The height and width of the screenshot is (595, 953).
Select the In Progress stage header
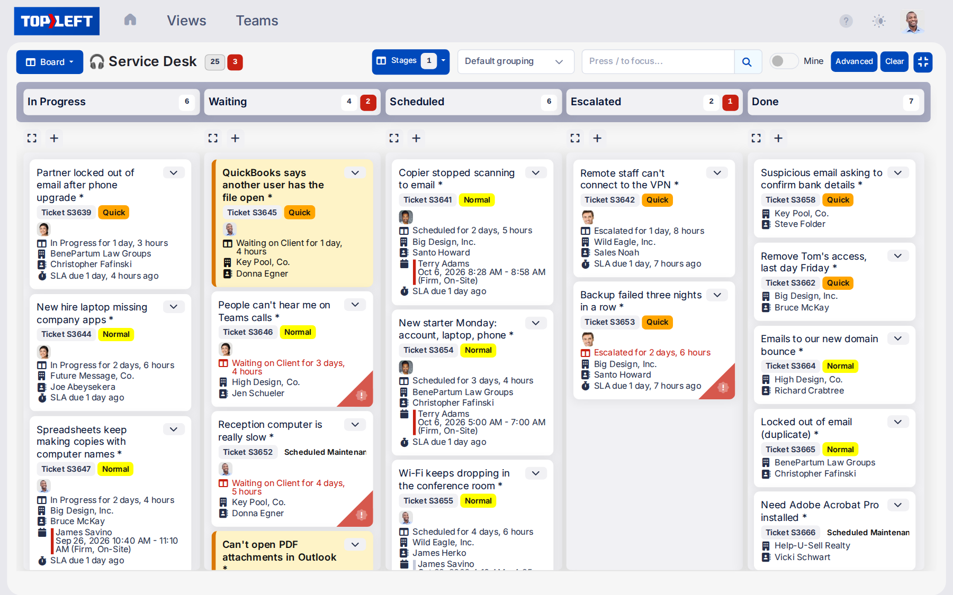pos(111,102)
